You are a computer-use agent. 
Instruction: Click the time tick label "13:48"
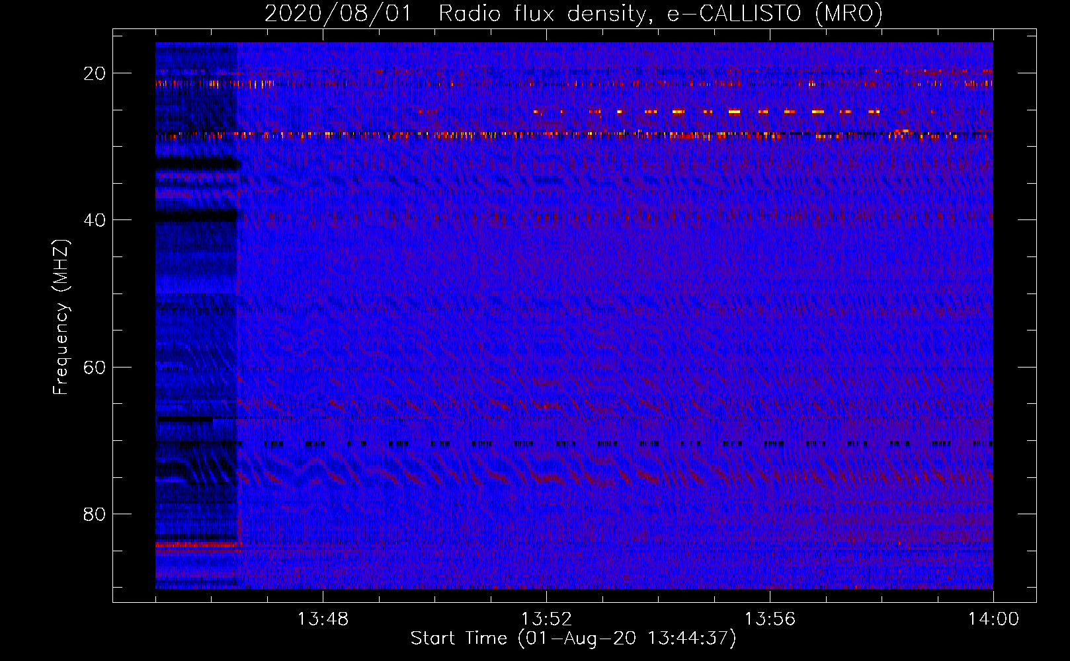323,619
